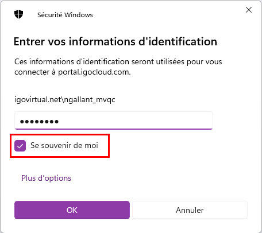Click the blank title bar beside 'Sécurité Windows'

coord(168,15)
